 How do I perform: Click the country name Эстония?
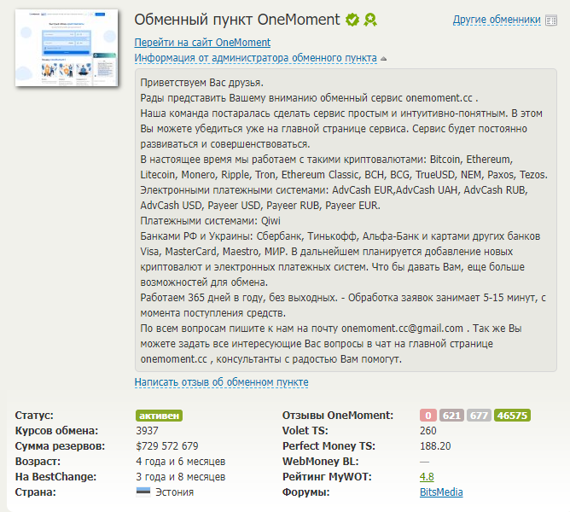tap(174, 492)
